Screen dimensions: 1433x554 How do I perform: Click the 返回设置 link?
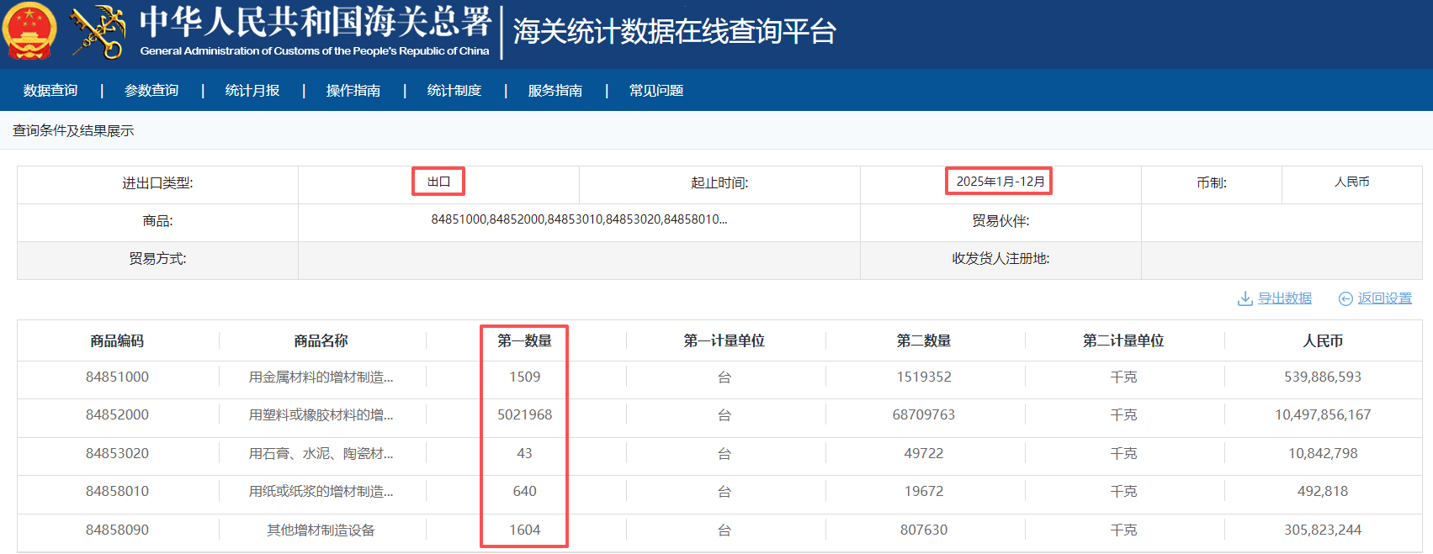click(x=1384, y=298)
